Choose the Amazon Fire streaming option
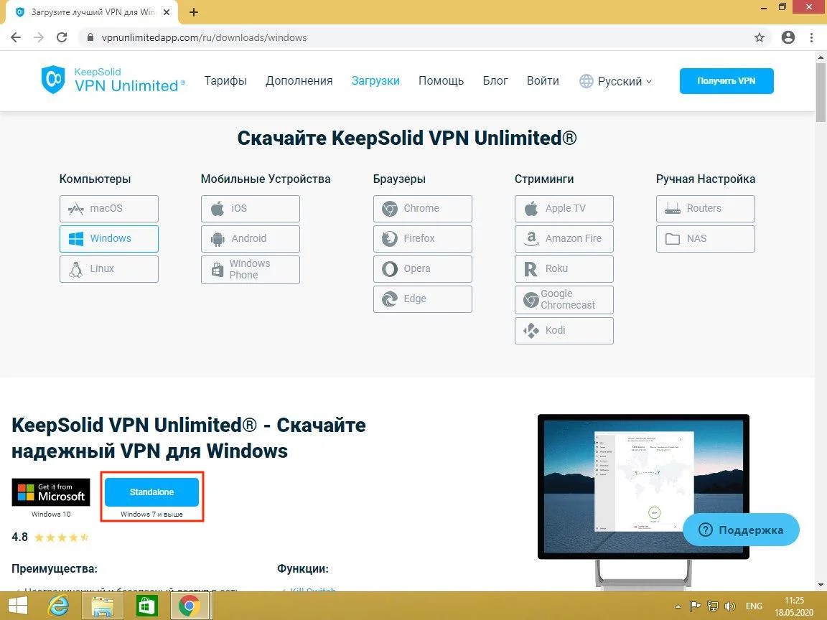This screenshot has width=827, height=620. [564, 239]
